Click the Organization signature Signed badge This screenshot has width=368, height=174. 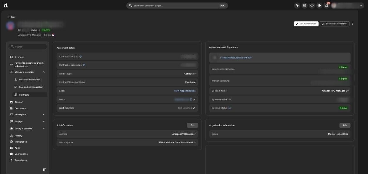tap(343, 67)
